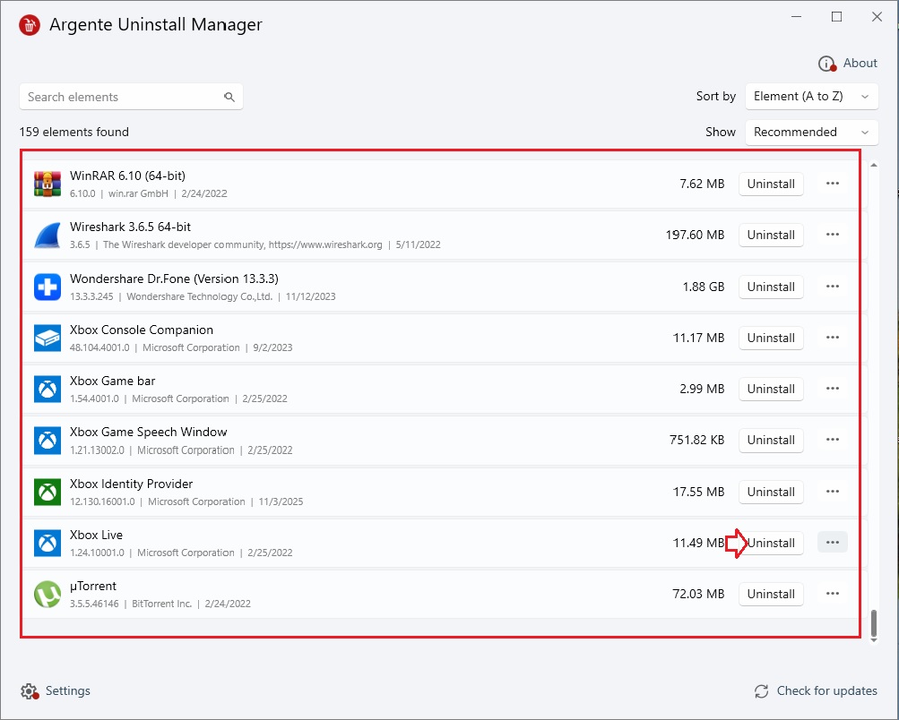Click the search magnifier icon
The width and height of the screenshot is (899, 720).
click(x=229, y=97)
